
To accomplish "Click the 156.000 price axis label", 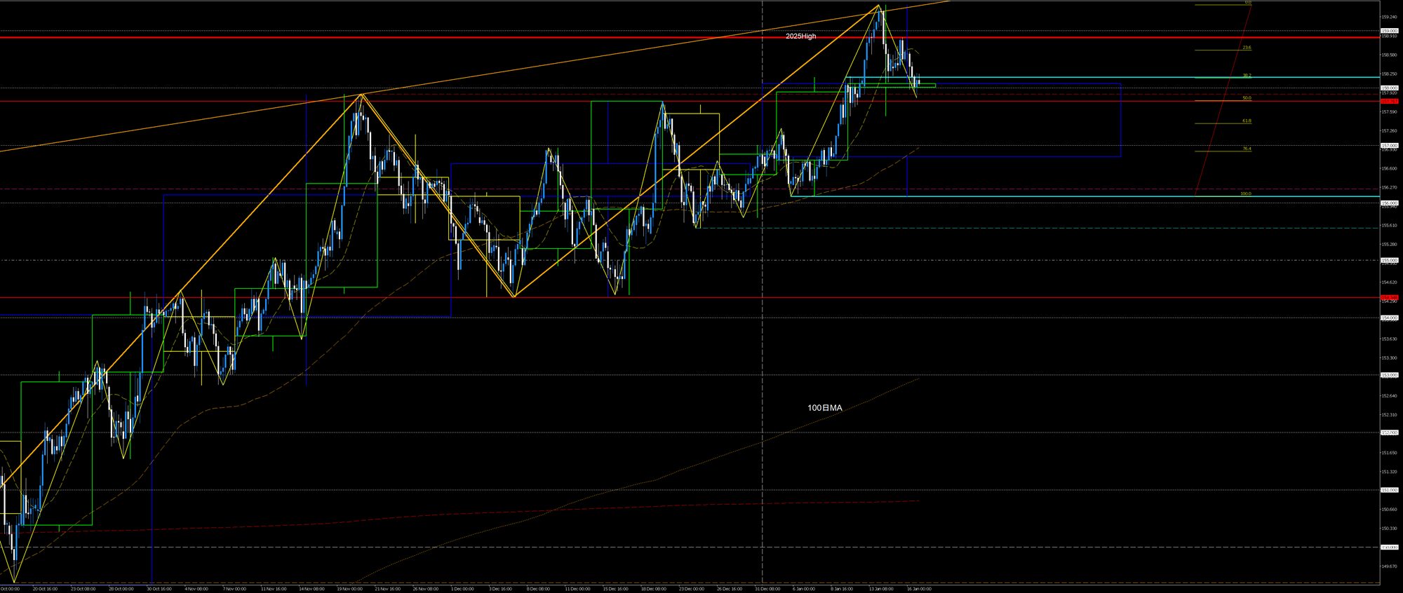I will (x=1389, y=203).
